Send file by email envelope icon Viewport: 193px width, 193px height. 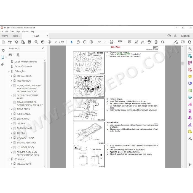coord(183,42)
